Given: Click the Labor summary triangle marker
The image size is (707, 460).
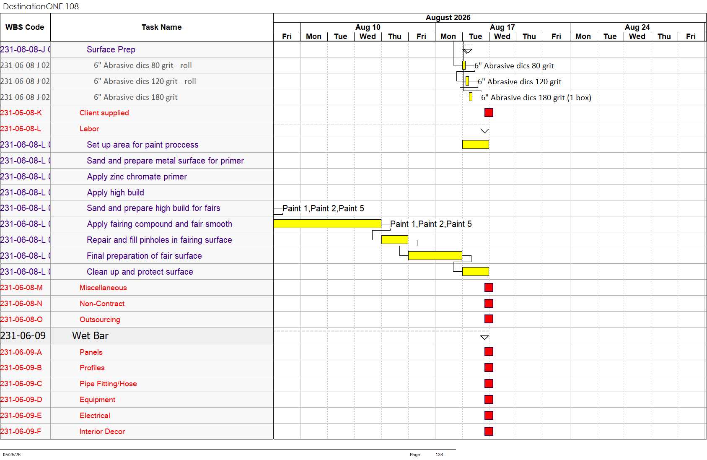Looking at the screenshot, I should 484,131.
